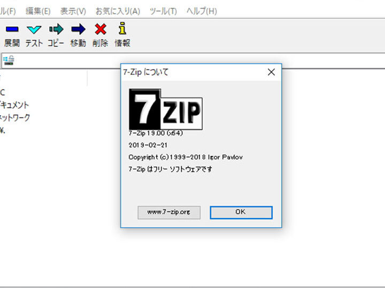Select the ネットワーク entry in the file list
Image resolution: width=385 pixels, height=288 pixels.
point(15,118)
